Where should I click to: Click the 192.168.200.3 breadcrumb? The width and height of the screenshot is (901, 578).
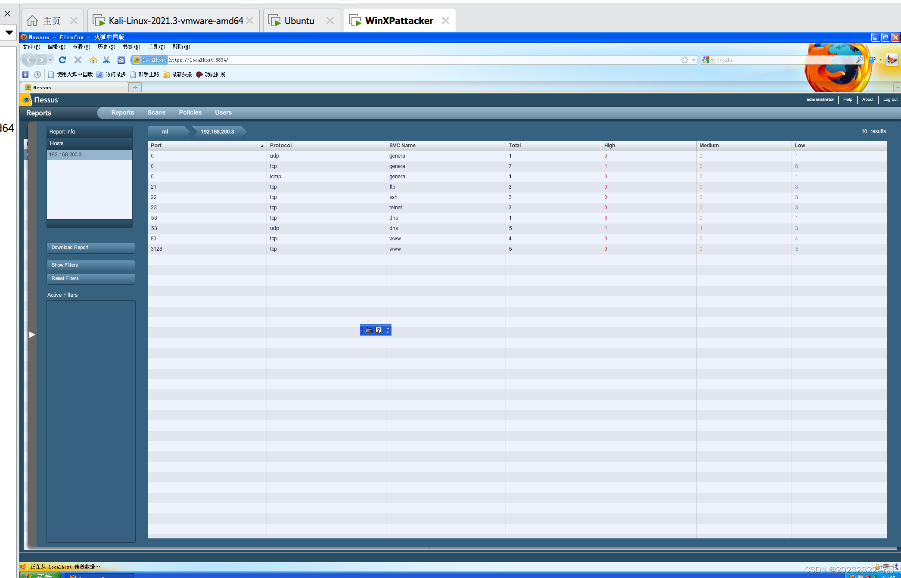pos(217,132)
